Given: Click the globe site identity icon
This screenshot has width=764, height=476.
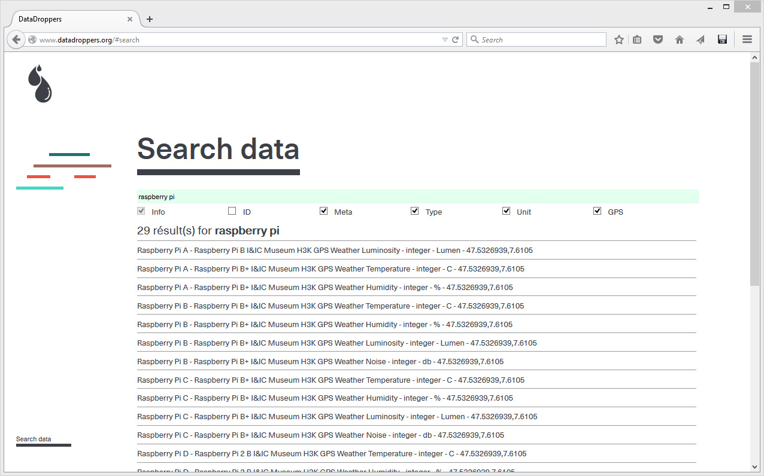Looking at the screenshot, I should click(32, 39).
